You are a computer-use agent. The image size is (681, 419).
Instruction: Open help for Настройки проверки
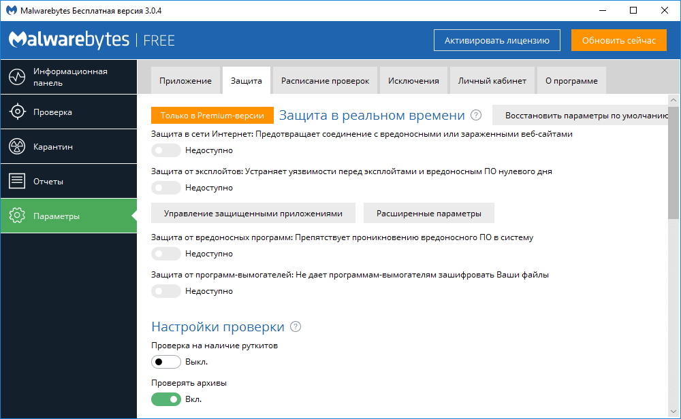point(295,326)
